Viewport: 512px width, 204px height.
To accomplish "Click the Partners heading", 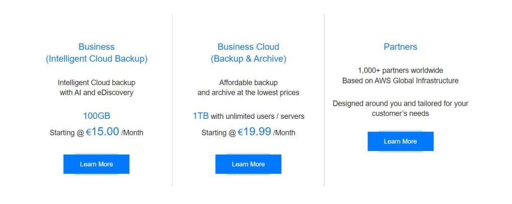I will pyautogui.click(x=400, y=47).
